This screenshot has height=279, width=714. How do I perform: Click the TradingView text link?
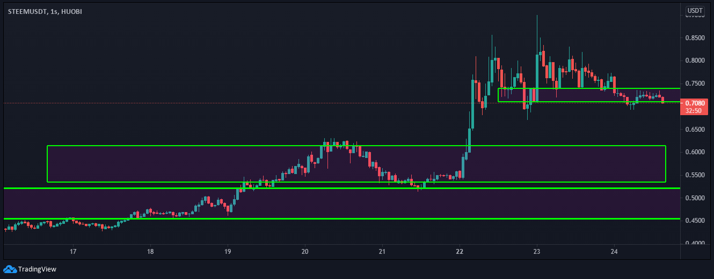point(37,269)
